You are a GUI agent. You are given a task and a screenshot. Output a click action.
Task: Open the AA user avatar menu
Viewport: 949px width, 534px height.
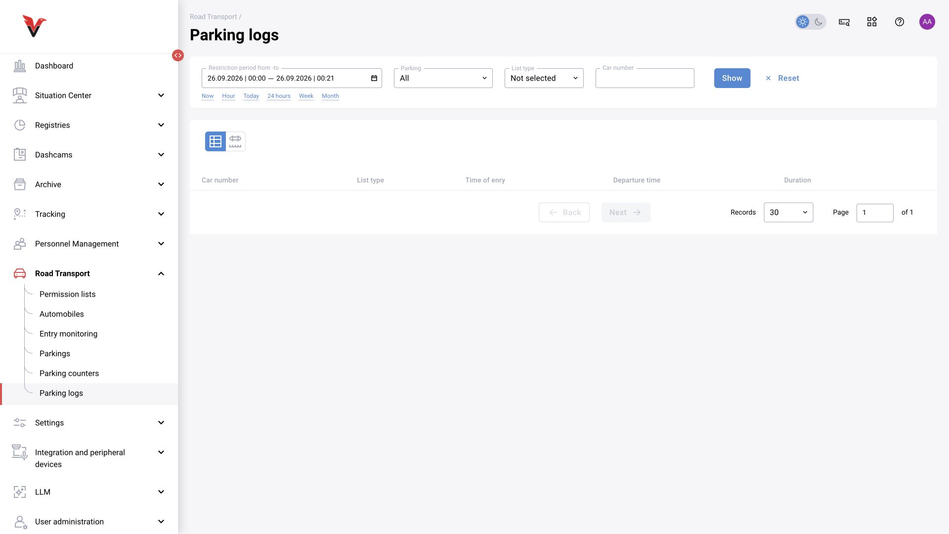point(927,22)
